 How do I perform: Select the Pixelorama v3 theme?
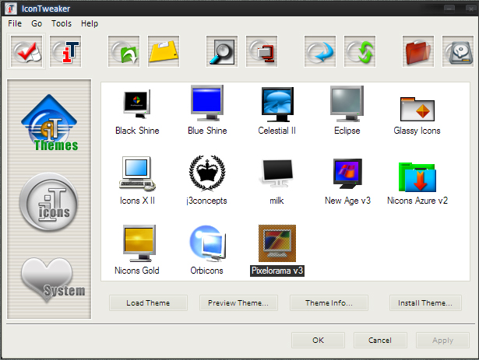(x=277, y=251)
